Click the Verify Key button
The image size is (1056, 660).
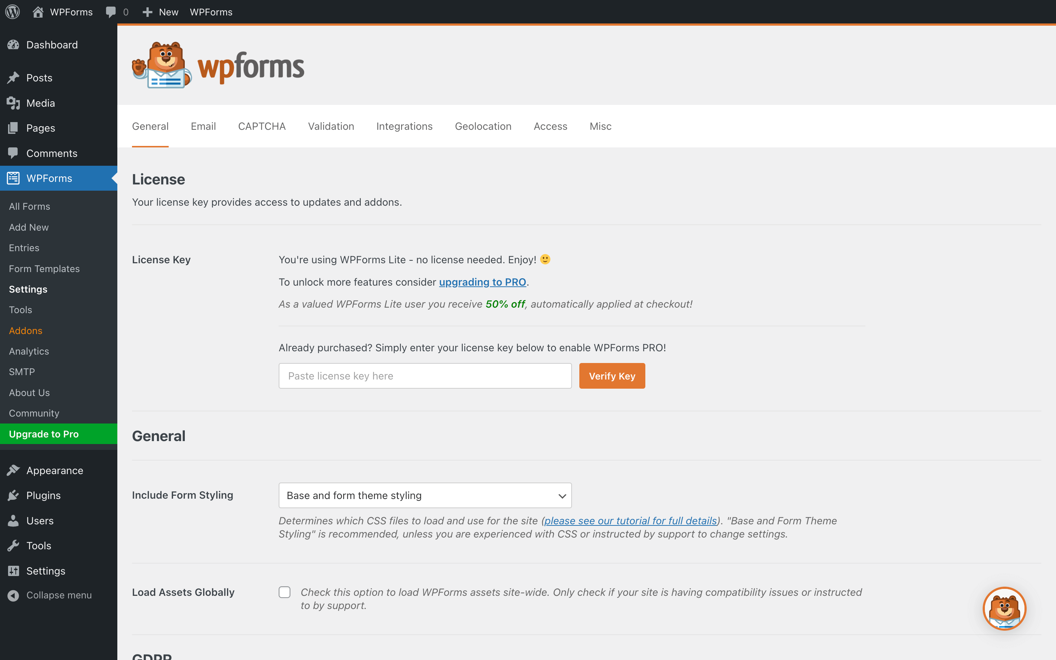612,375
